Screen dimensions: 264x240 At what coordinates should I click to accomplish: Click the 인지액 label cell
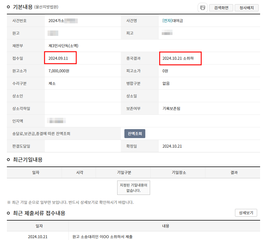[x=26, y=121]
